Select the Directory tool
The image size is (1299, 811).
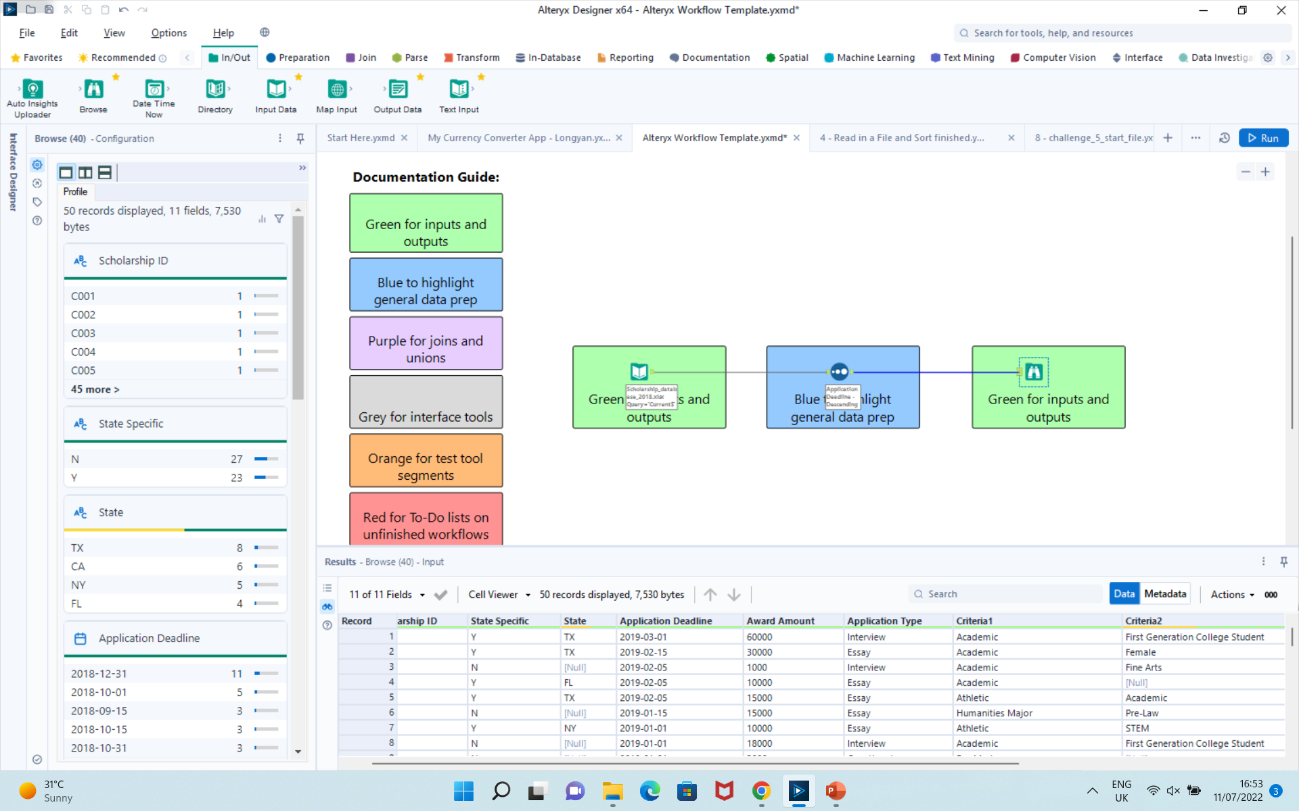coord(215,96)
